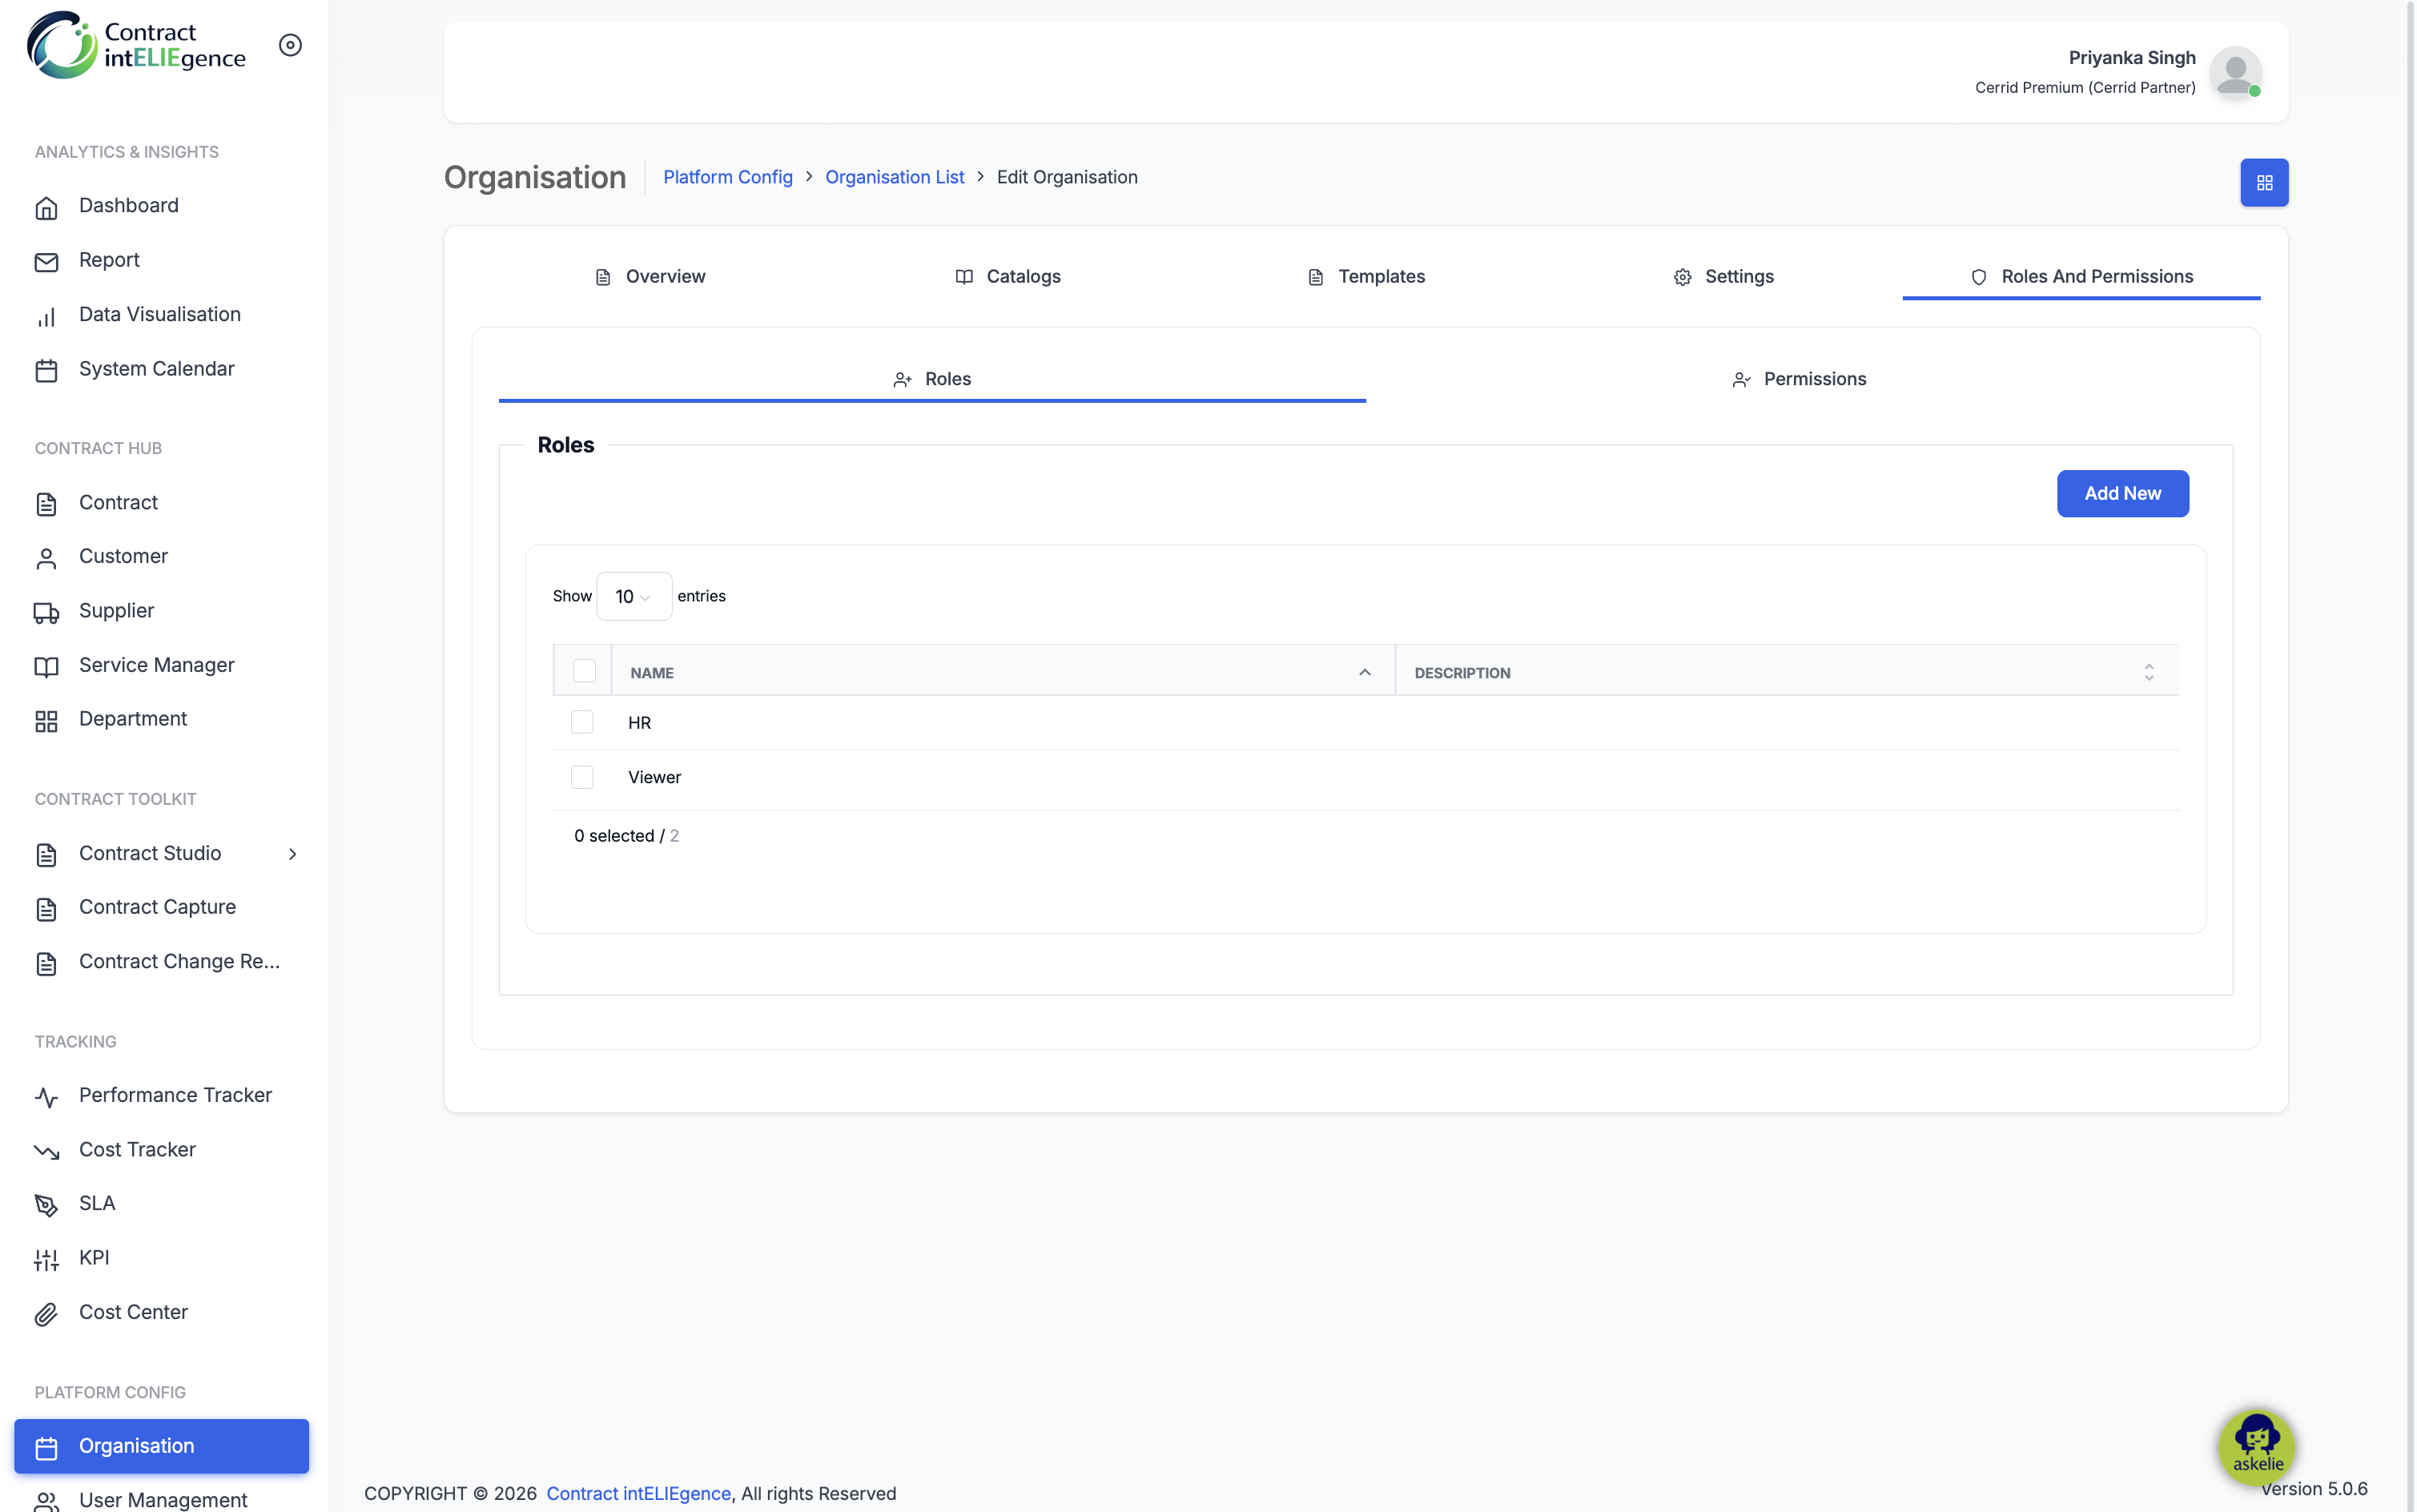Click the Organisation calendar icon in sidebar

[46, 1447]
